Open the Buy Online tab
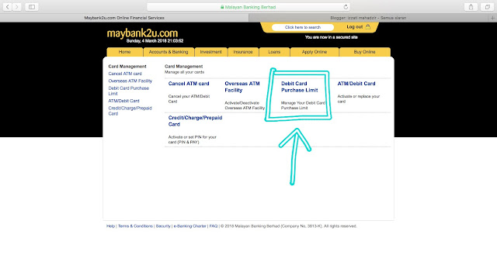 tap(364, 52)
